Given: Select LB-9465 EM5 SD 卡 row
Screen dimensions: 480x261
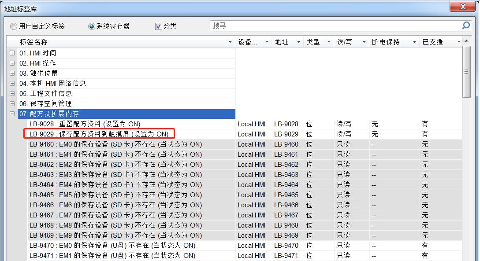Looking at the screenshot, I should [245, 195].
